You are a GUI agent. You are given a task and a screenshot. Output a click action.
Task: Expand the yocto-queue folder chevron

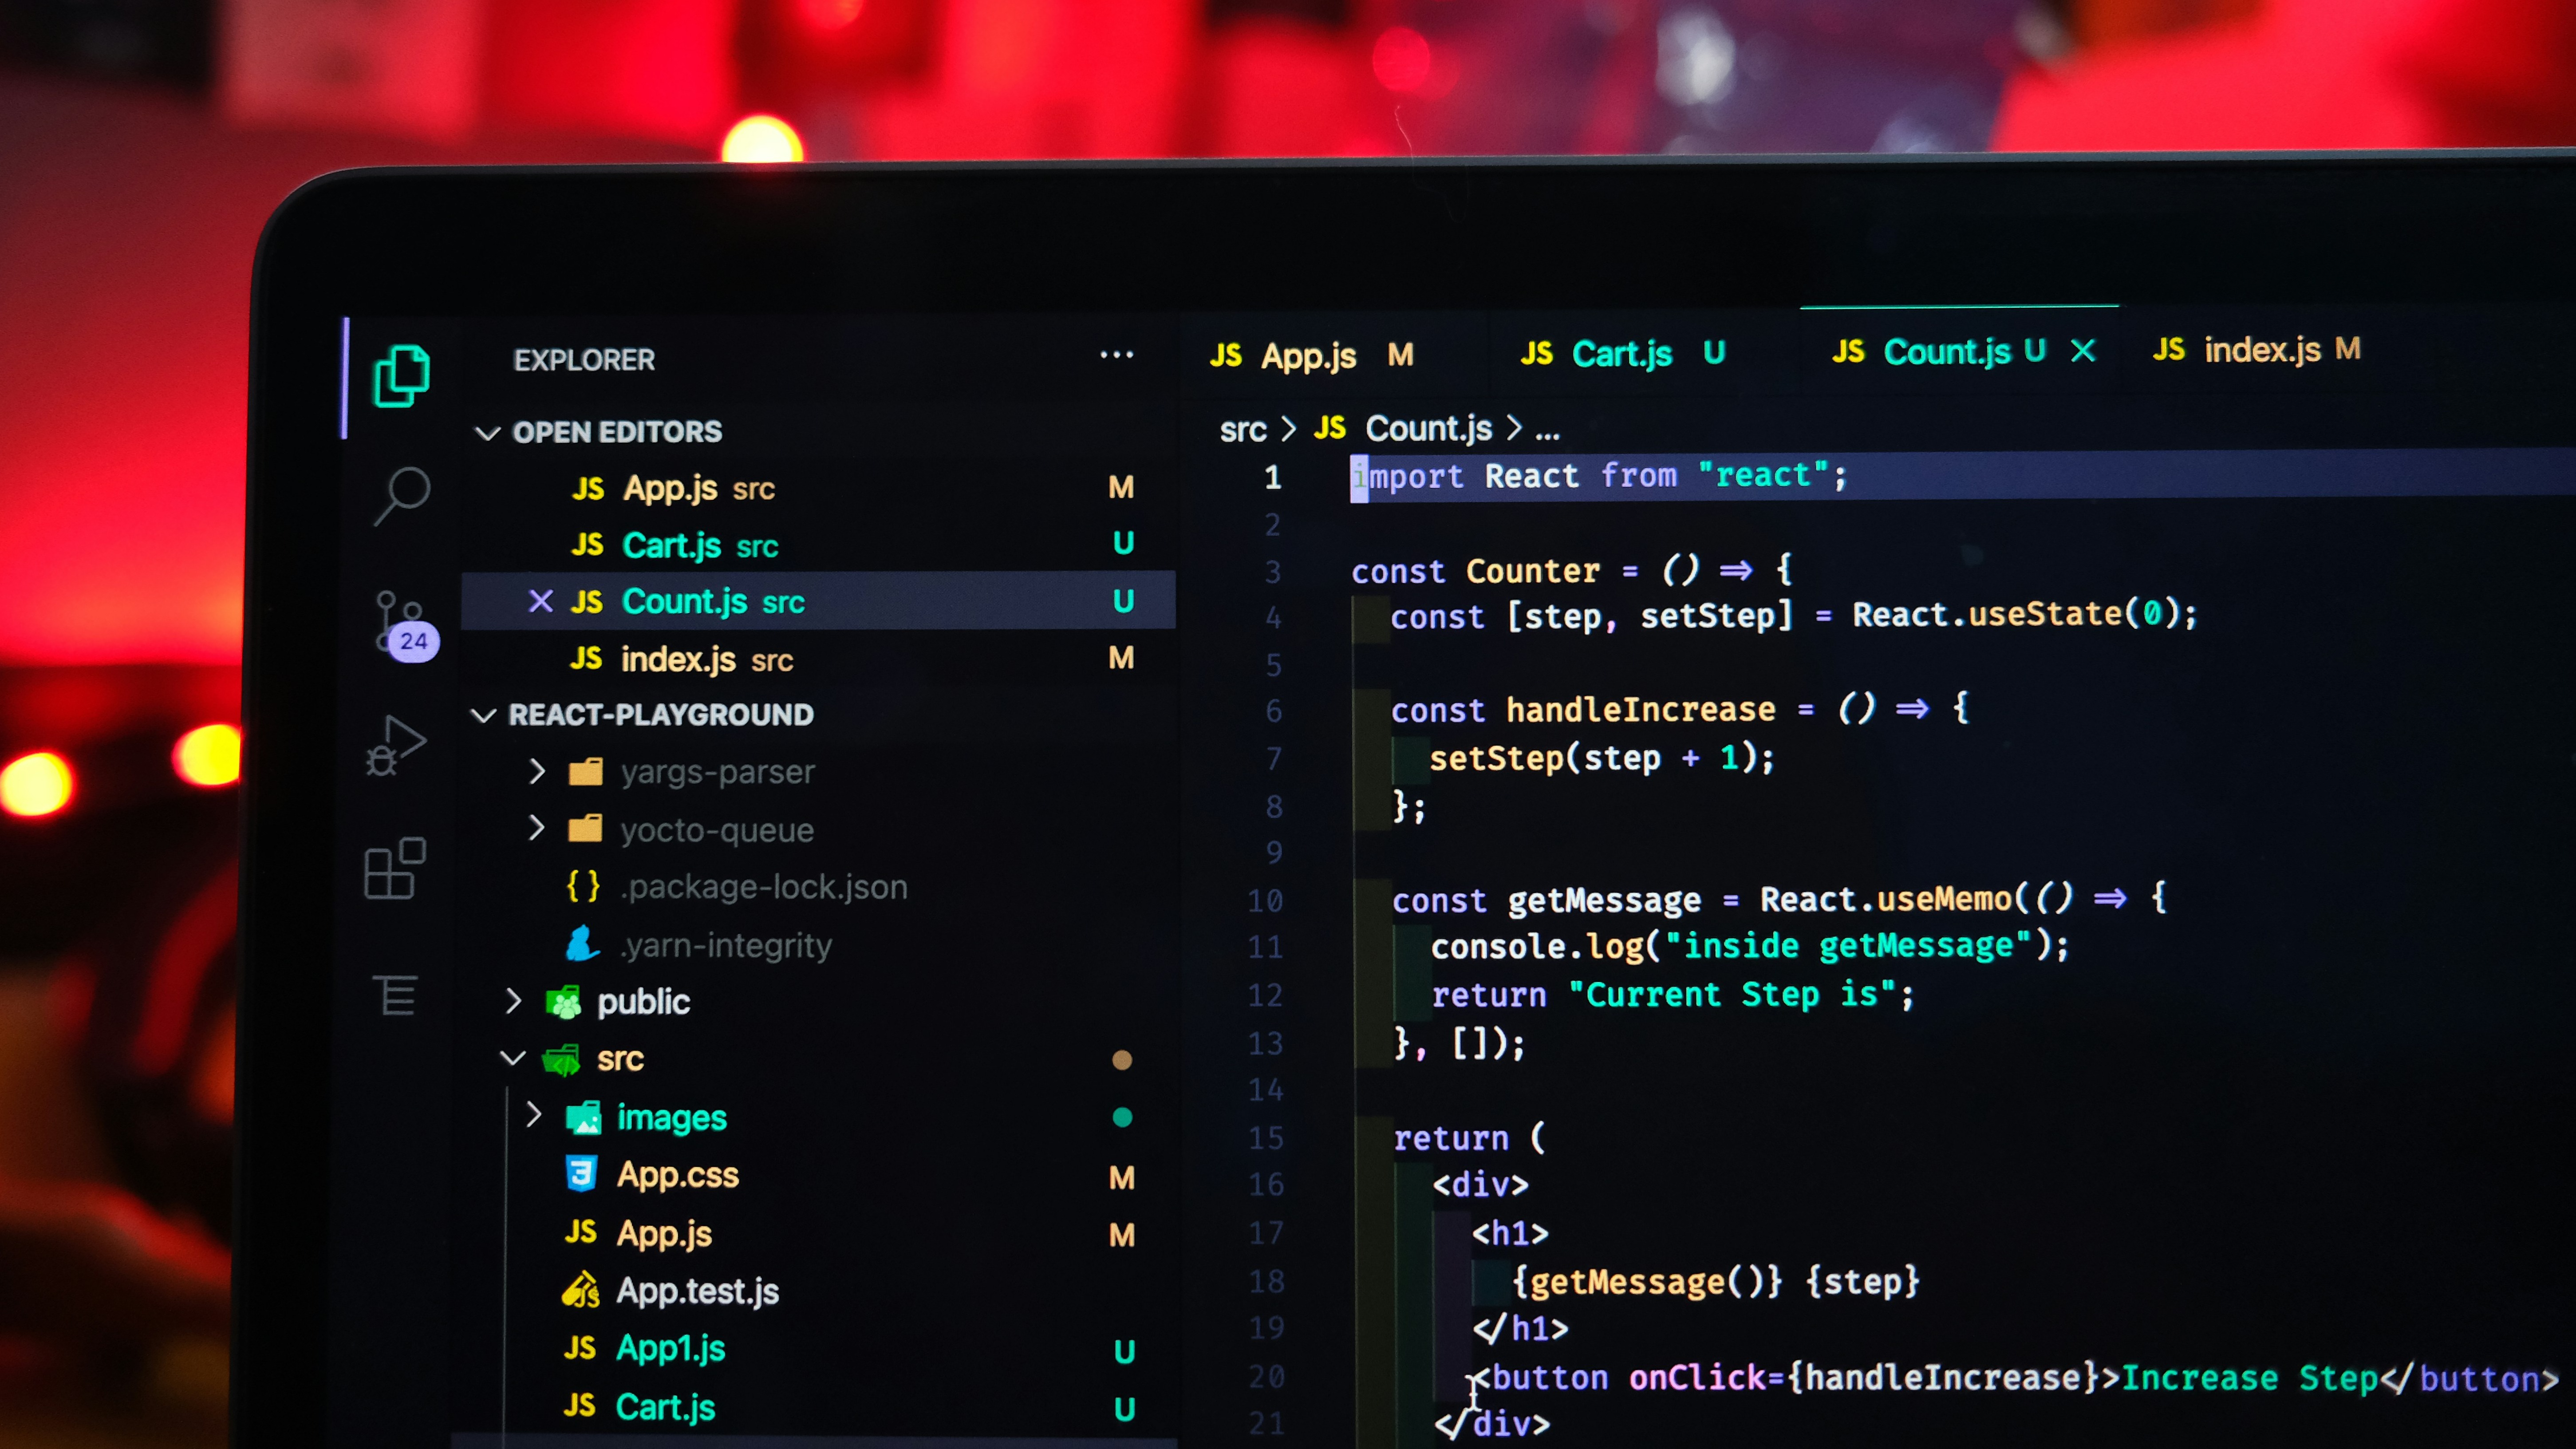537,828
